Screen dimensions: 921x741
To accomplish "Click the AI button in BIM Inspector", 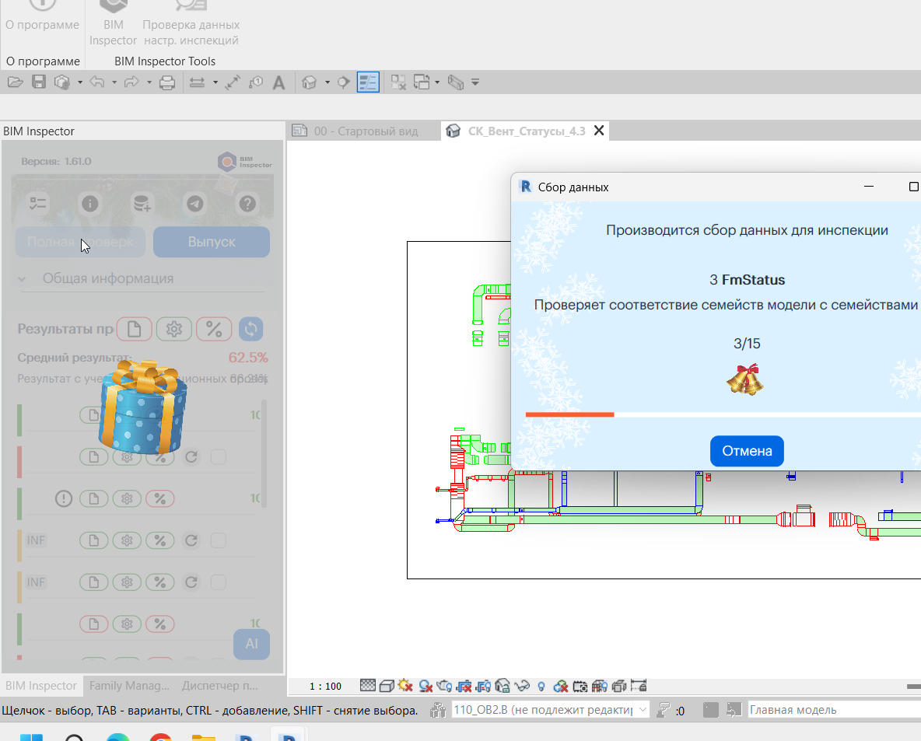I will click(x=251, y=644).
